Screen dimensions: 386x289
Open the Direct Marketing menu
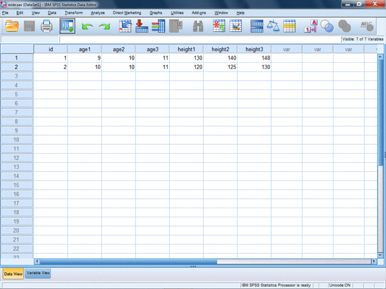tap(127, 13)
